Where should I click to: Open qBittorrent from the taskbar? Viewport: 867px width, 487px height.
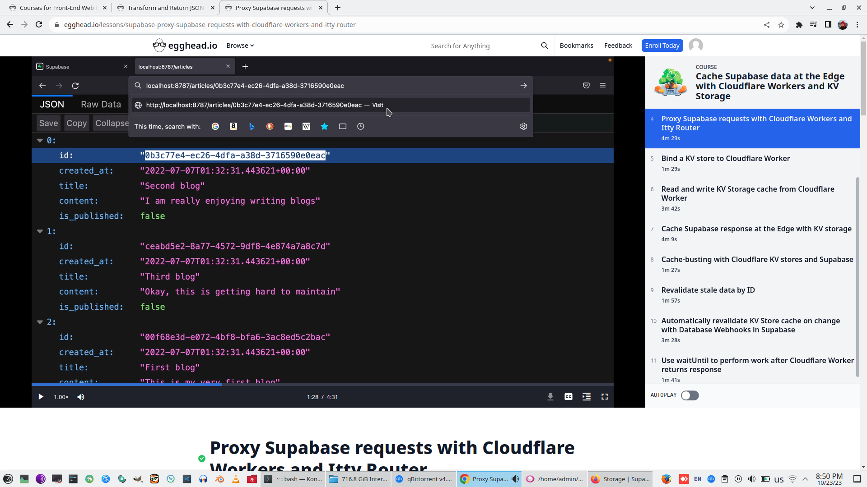coord(423,479)
